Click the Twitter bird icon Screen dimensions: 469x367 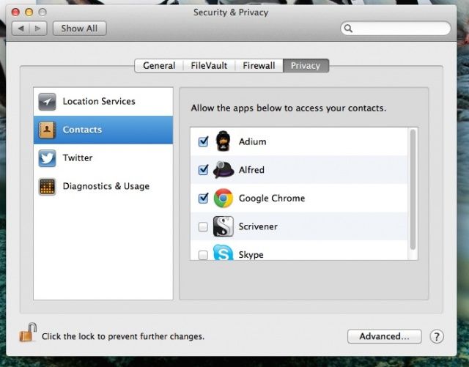coord(47,158)
